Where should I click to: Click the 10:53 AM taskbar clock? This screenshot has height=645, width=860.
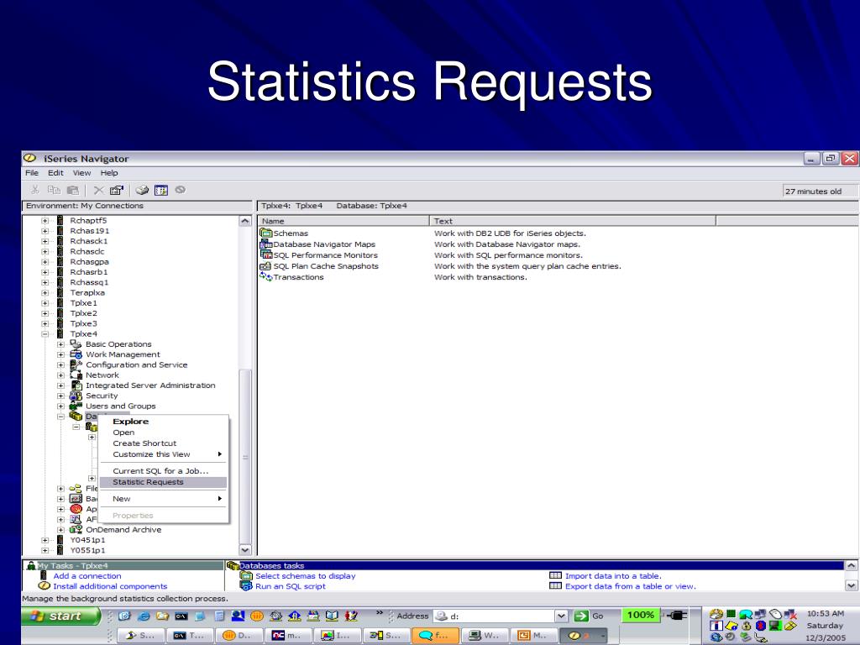tap(826, 613)
